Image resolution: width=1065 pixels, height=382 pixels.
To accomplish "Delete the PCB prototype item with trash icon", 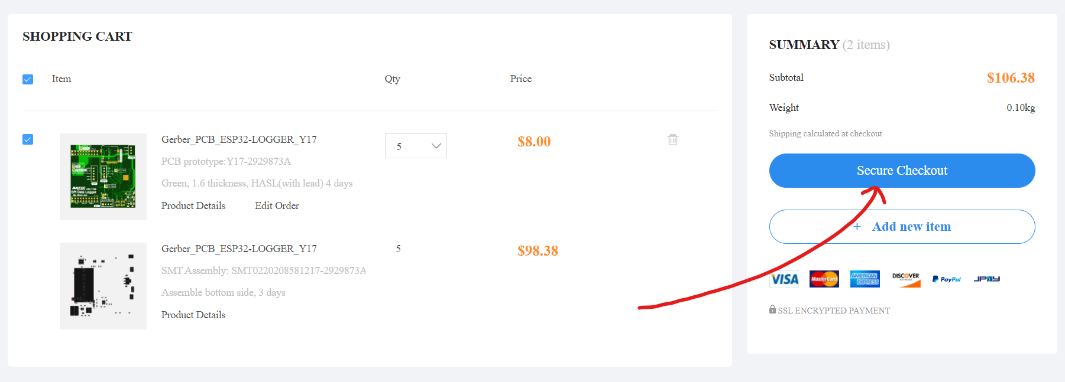I will click(x=672, y=140).
